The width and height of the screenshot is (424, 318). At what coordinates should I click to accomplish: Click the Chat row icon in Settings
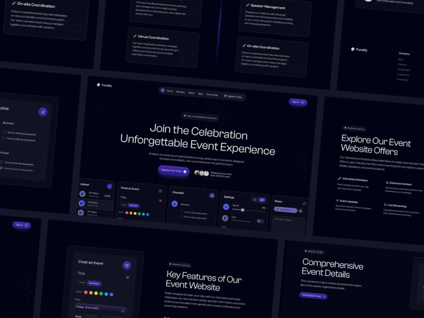point(225,218)
